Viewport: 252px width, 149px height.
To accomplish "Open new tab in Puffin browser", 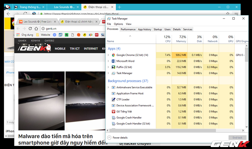I will tap(119, 7).
